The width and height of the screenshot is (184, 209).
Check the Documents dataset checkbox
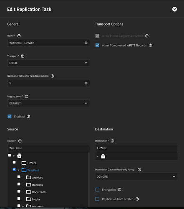[19, 191]
